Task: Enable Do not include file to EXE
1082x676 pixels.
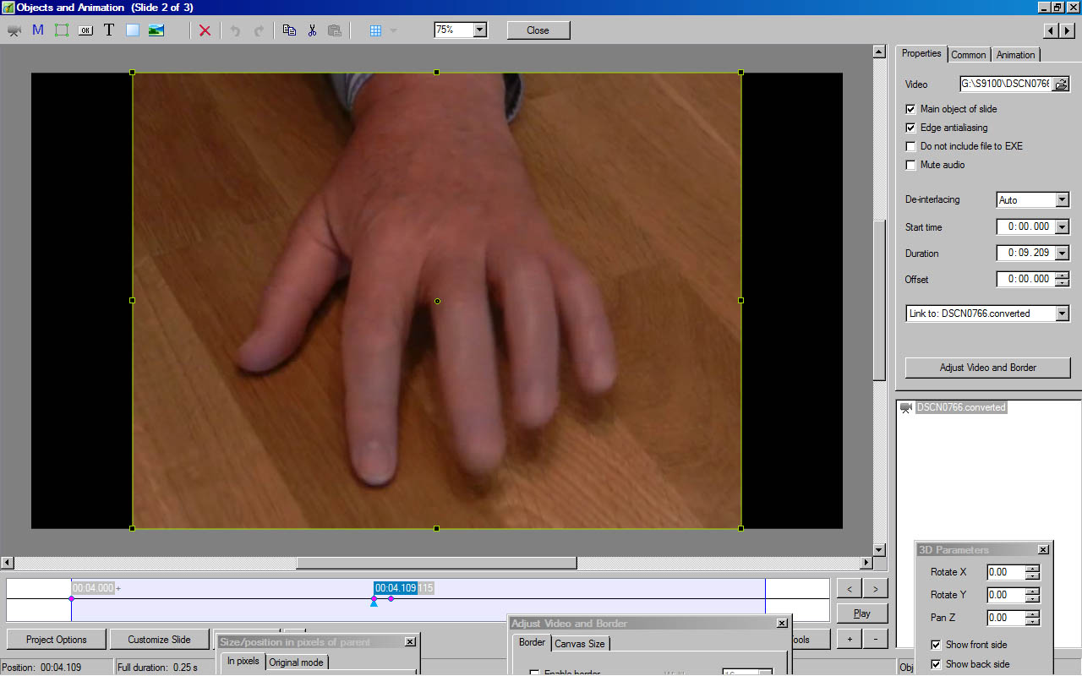Action: pyautogui.click(x=910, y=146)
